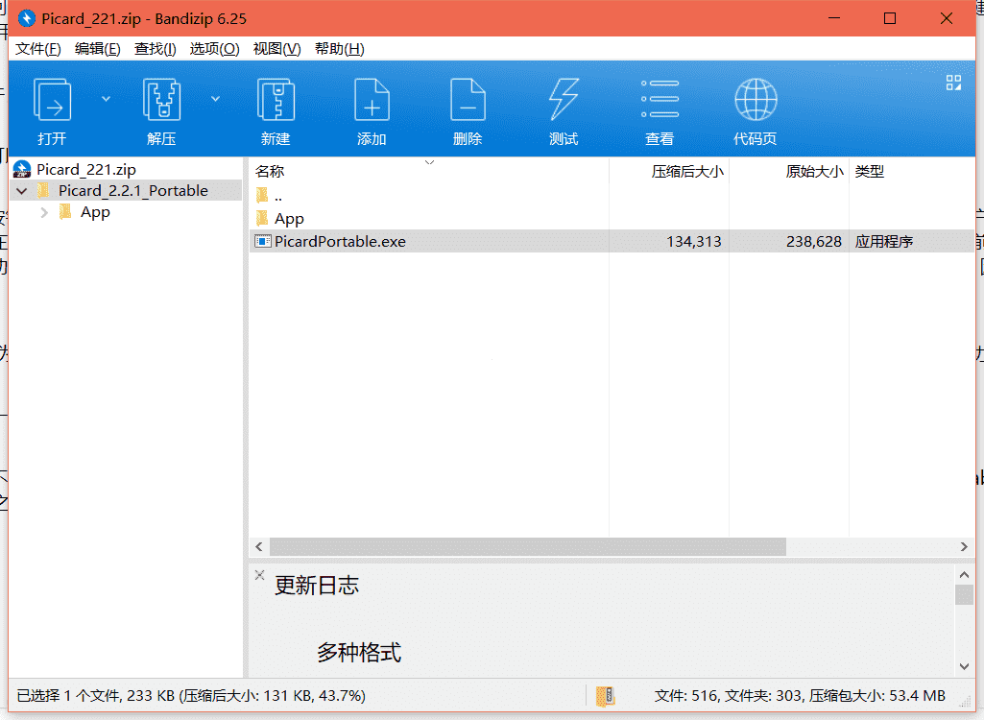
Task: Expand the App folder tree node
Action: click(x=44, y=212)
